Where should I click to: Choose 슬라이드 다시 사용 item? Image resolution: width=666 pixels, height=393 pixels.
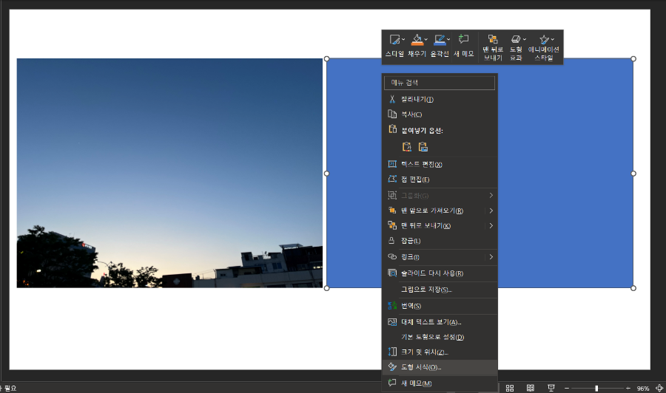pos(440,273)
